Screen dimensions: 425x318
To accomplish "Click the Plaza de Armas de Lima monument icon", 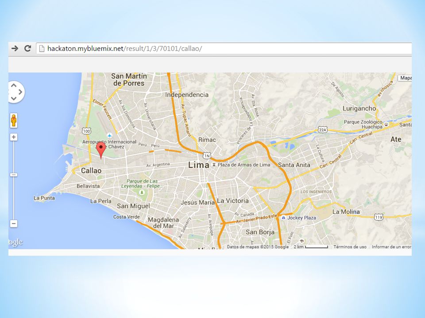I will (x=214, y=165).
